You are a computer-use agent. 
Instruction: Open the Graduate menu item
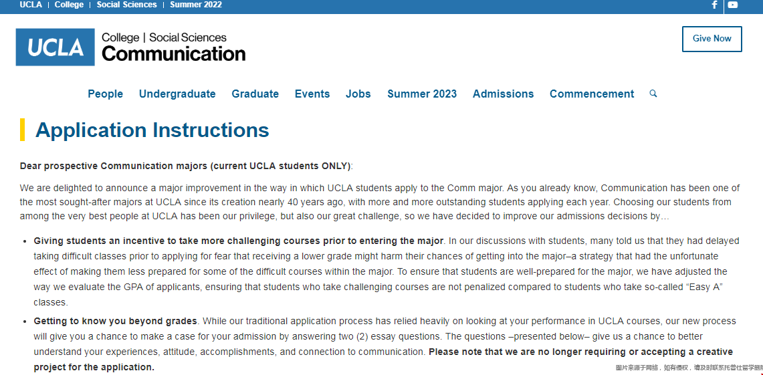(255, 94)
